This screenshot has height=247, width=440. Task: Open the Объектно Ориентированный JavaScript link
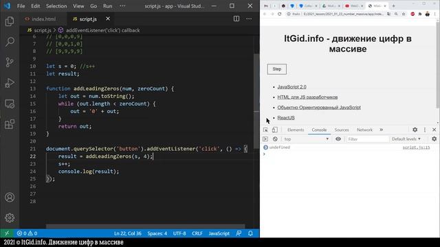pos(319,108)
